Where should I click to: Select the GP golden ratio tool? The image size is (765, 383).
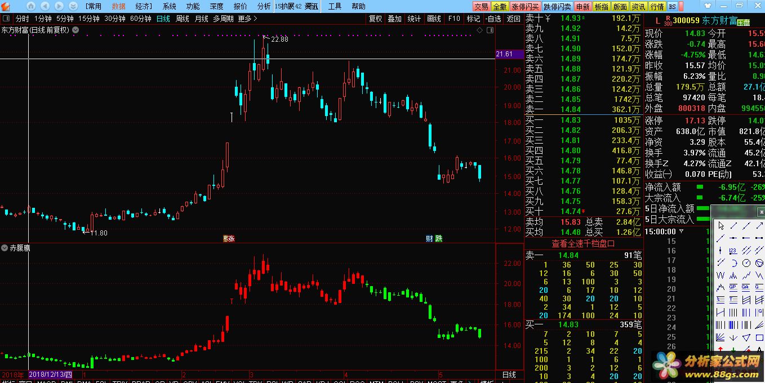(733, 287)
